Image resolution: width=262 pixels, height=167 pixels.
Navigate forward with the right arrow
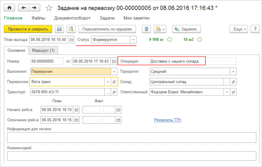tap(35, 8)
